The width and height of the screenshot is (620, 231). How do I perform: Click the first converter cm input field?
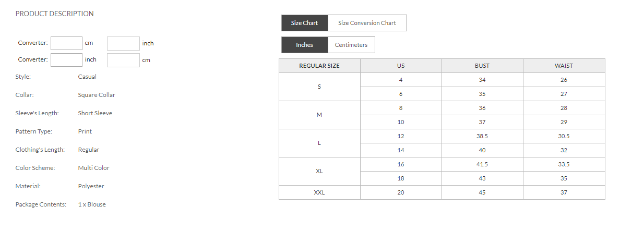coord(66,43)
